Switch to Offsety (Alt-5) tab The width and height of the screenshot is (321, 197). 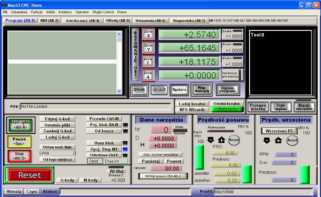(x=118, y=21)
